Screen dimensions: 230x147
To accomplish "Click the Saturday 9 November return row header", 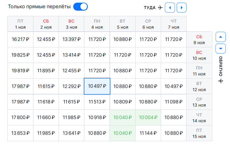I will [x=199, y=40].
